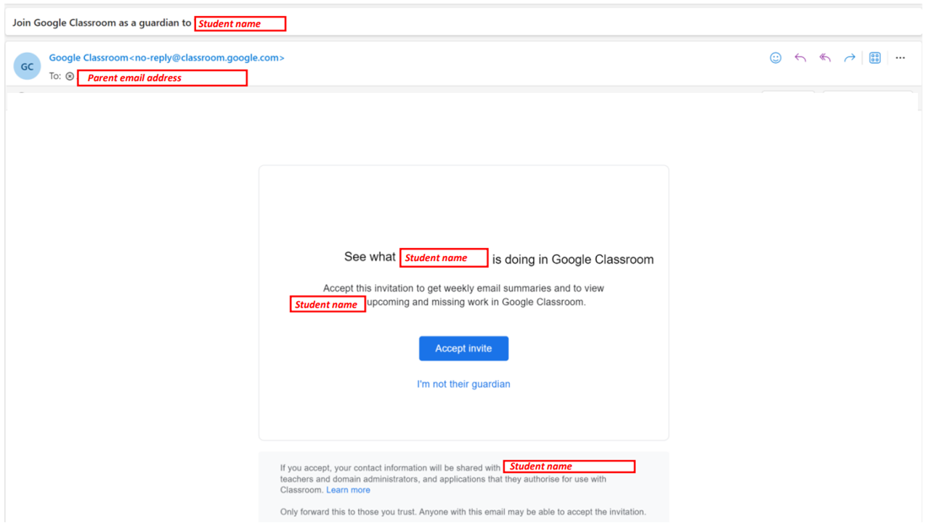This screenshot has height=531, width=926.
Task: Click the "Only forward this to those you trust" text
Action: (x=463, y=511)
